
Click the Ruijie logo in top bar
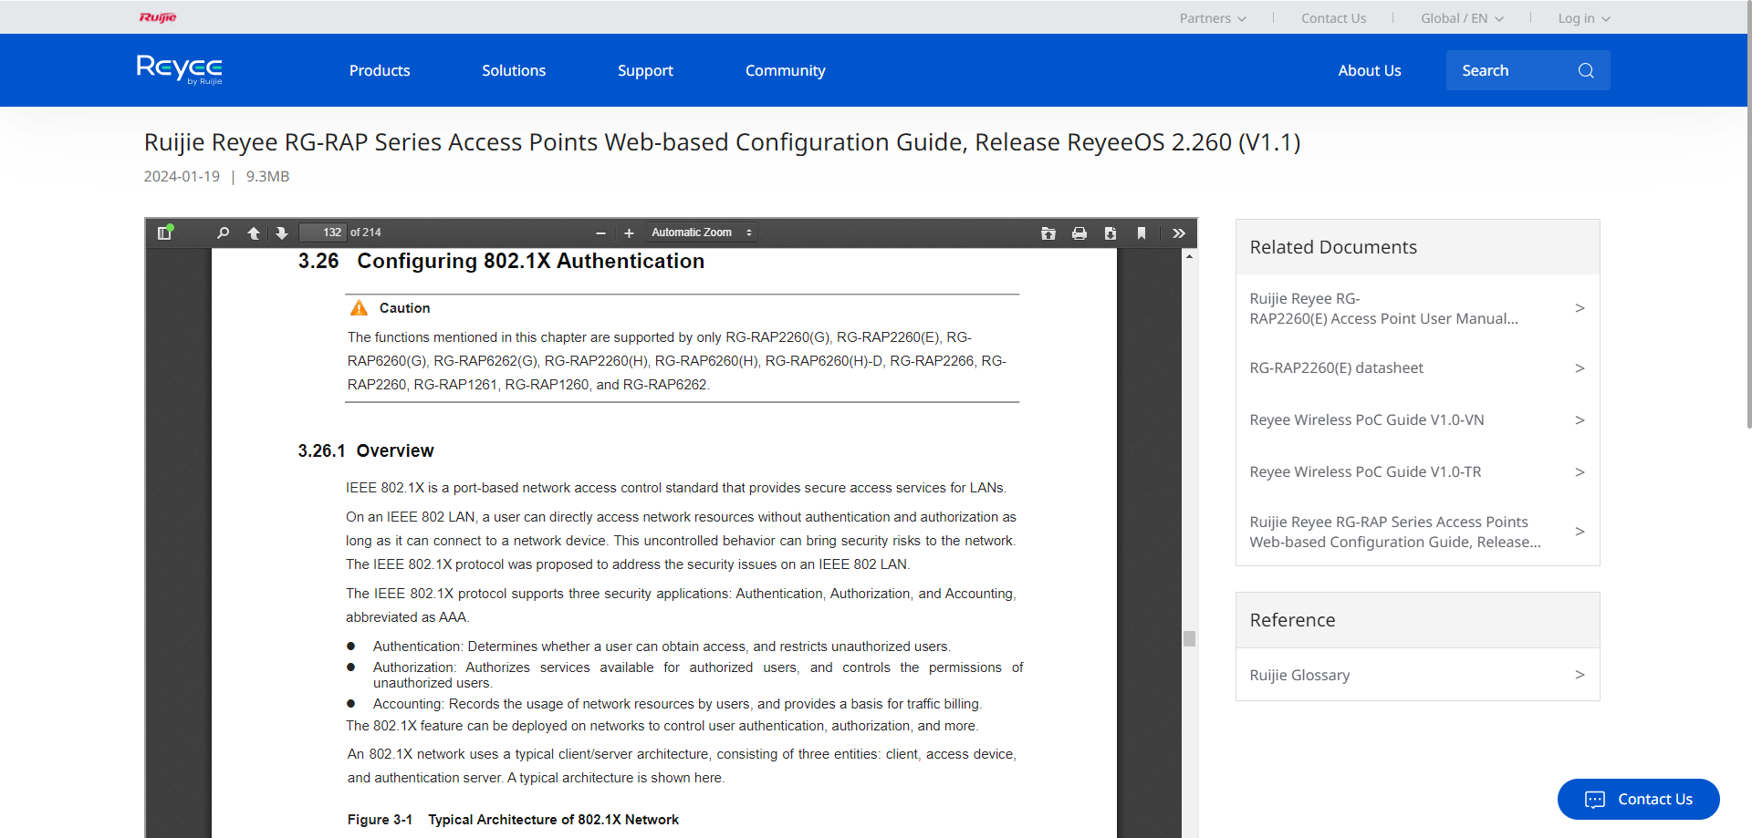coord(158,17)
